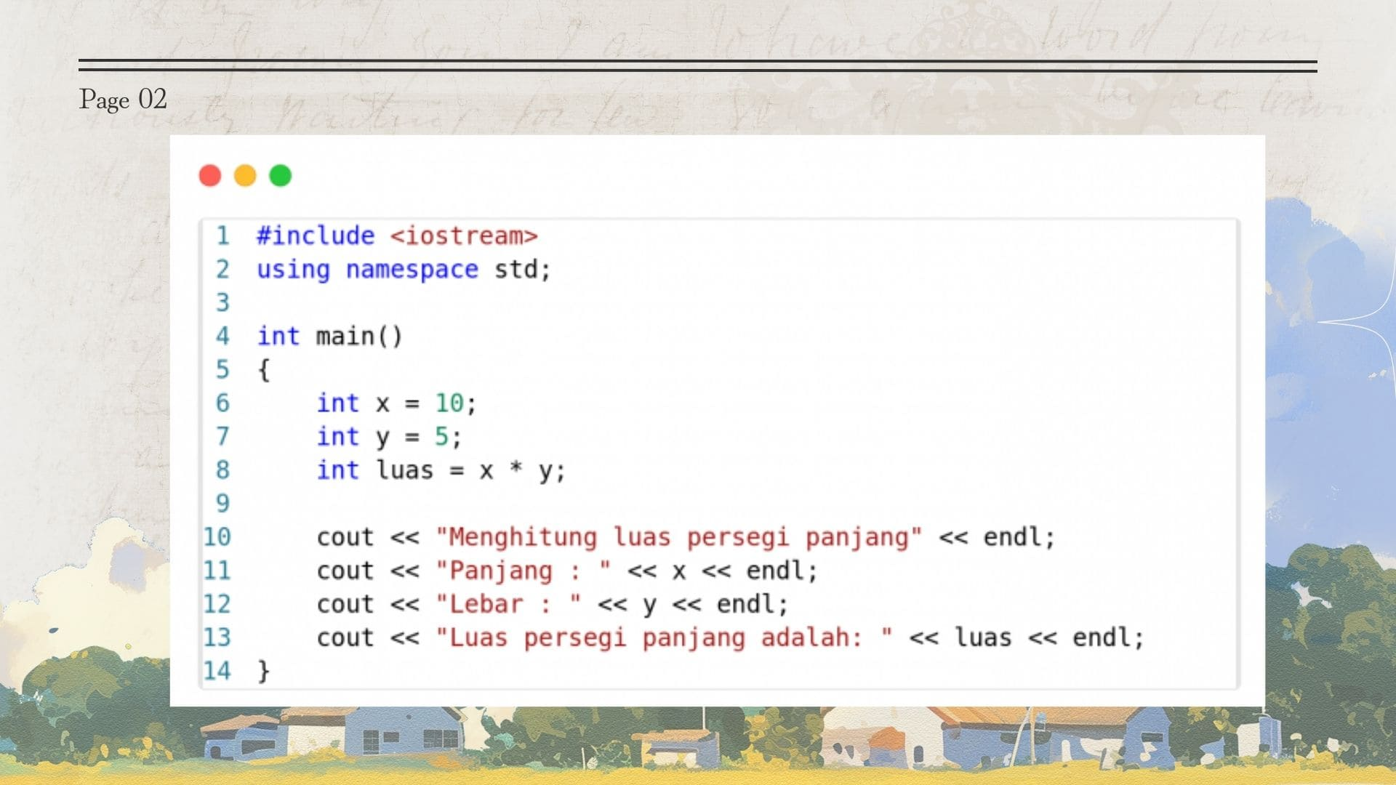1396x785 pixels.
Task: Click line number 8 beside the luas declaration
Action: pyautogui.click(x=222, y=470)
